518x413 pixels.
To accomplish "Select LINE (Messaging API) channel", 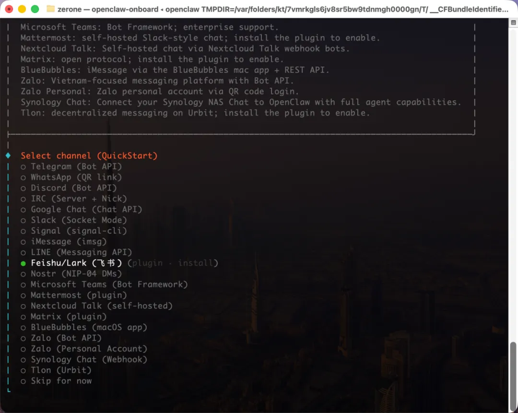I will point(76,252).
